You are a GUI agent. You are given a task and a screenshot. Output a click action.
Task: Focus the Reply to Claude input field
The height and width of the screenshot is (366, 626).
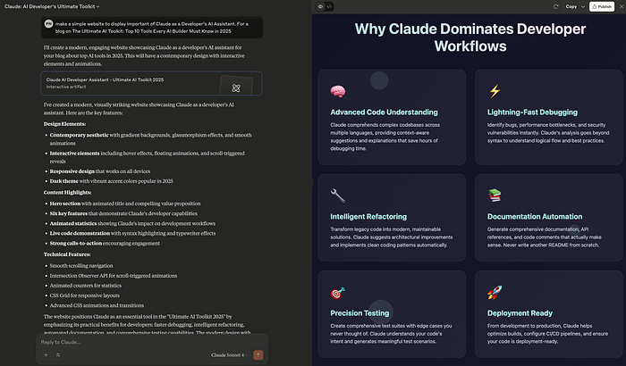(152, 342)
